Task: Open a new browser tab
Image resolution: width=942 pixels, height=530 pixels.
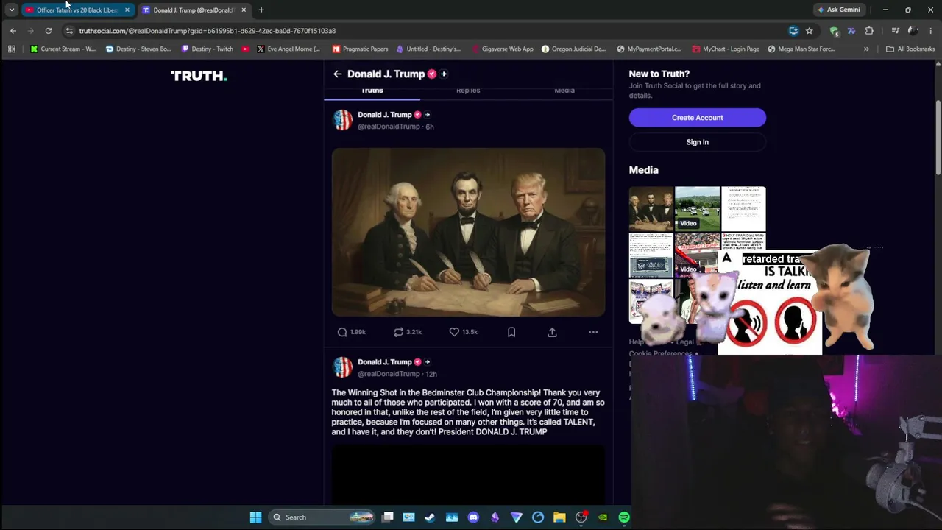Action: [261, 10]
